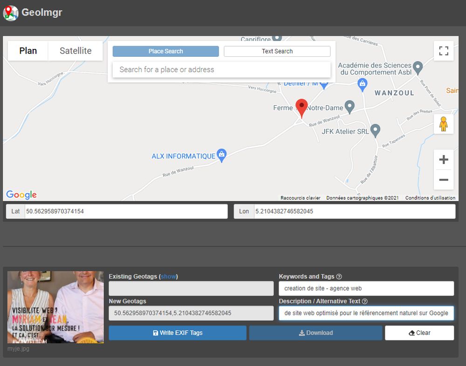This screenshot has width=466, height=366.
Task: Click the New Geotags field
Action: click(191, 313)
